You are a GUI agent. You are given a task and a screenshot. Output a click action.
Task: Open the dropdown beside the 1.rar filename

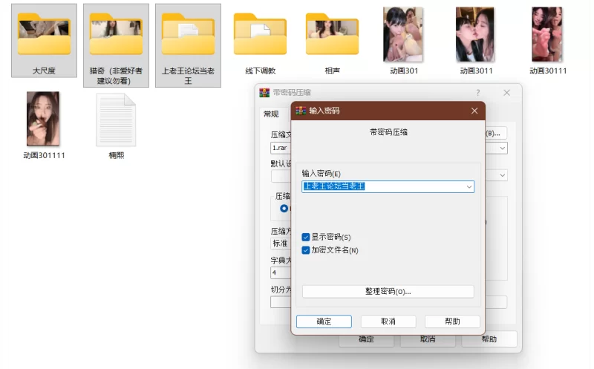(x=503, y=148)
